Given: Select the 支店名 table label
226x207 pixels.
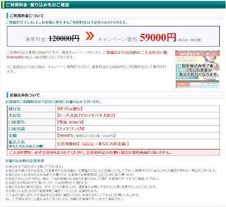Looking at the screenshot, I should tap(15, 116).
